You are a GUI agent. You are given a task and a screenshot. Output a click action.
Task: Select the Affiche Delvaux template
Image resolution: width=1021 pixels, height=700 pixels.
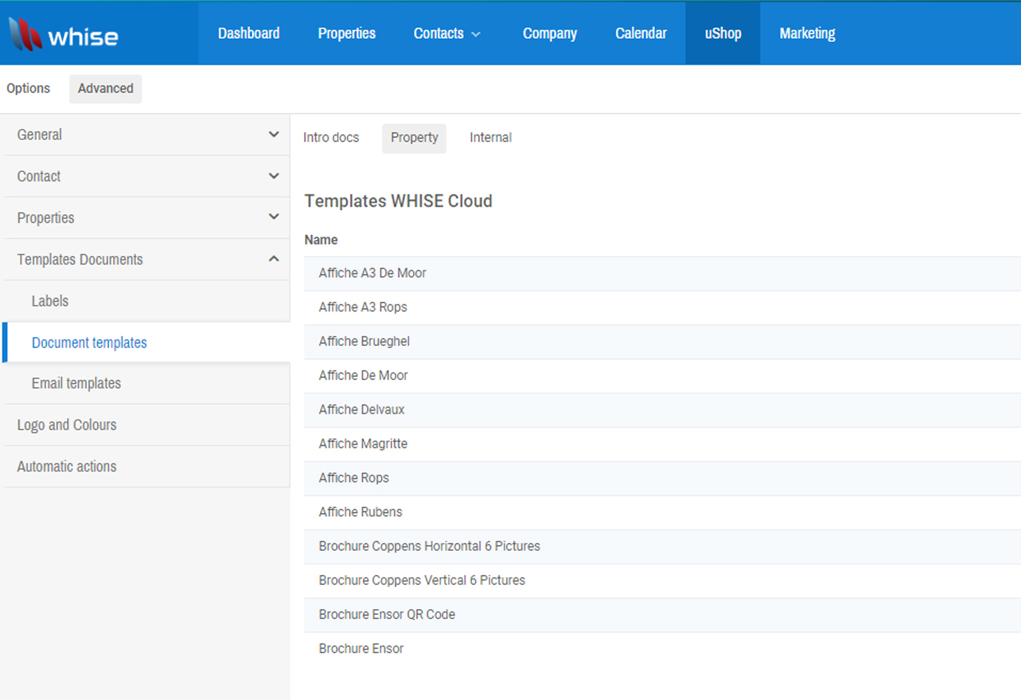coord(662,409)
